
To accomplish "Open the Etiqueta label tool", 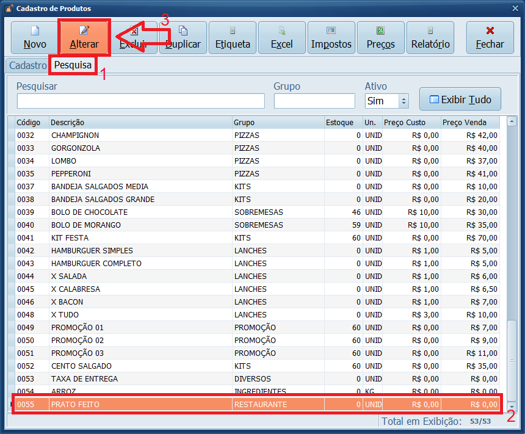I will click(233, 37).
